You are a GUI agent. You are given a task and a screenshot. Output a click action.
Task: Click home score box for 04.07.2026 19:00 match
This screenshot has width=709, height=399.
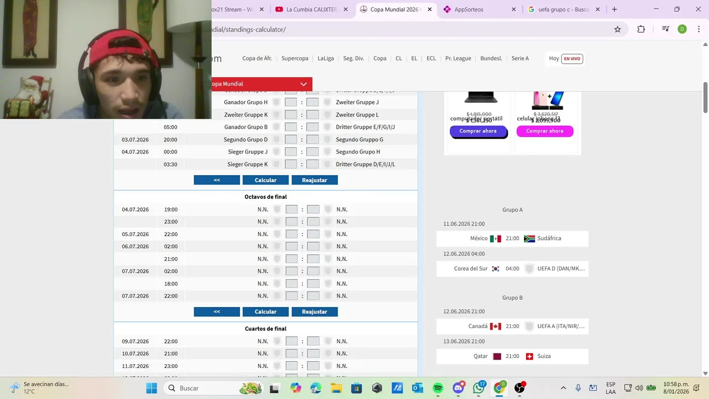tap(291, 209)
